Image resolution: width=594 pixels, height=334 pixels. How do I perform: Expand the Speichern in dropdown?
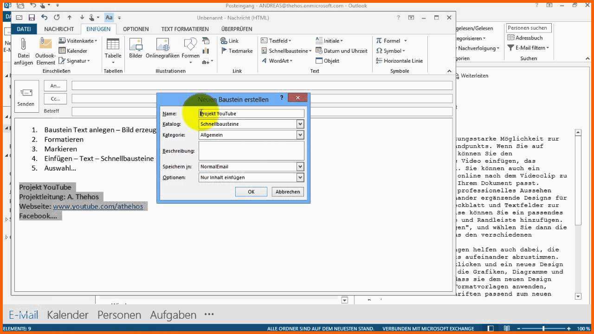pyautogui.click(x=300, y=167)
